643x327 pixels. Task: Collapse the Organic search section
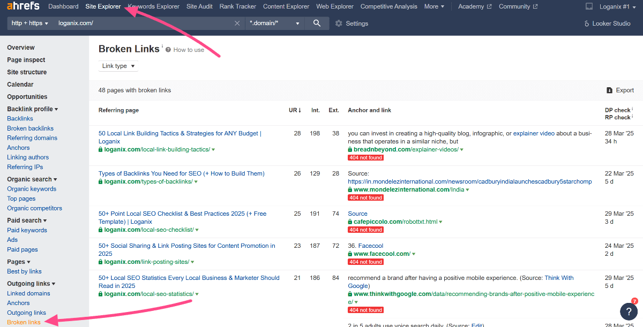tap(32, 179)
